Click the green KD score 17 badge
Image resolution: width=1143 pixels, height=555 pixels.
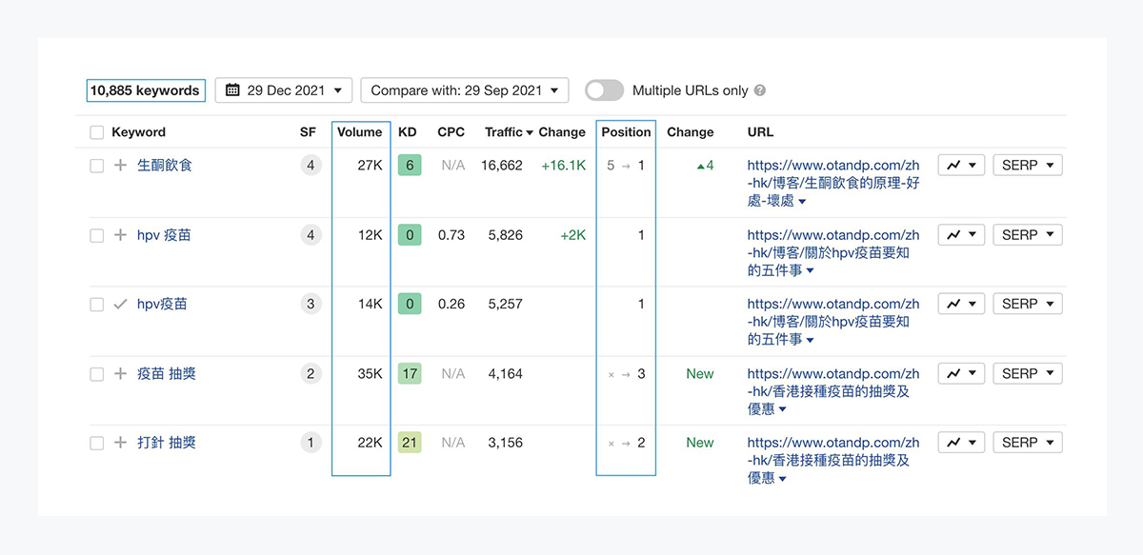click(410, 374)
